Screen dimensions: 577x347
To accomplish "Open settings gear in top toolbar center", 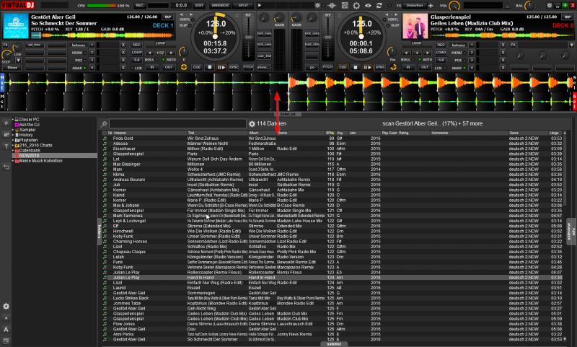I will click(356, 6).
